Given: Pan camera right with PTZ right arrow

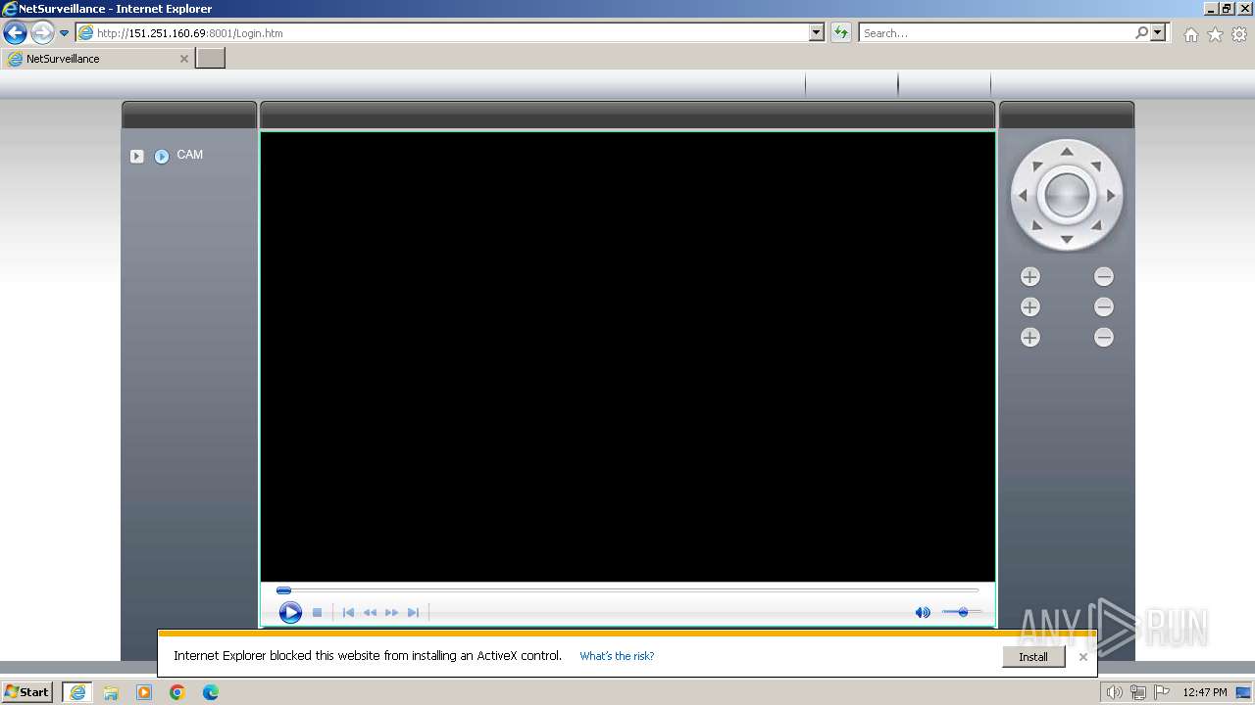Looking at the screenshot, I should coord(1111,196).
